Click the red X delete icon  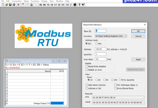[18, 5]
